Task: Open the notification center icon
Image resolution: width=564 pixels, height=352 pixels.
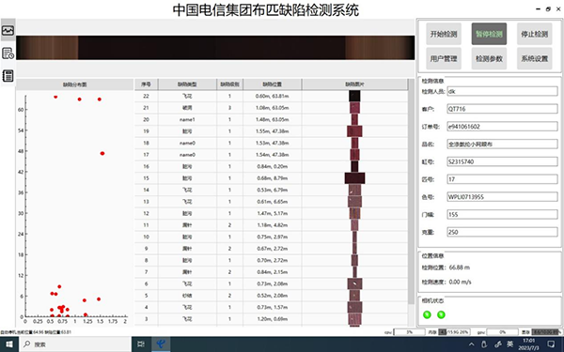Action: (x=551, y=344)
